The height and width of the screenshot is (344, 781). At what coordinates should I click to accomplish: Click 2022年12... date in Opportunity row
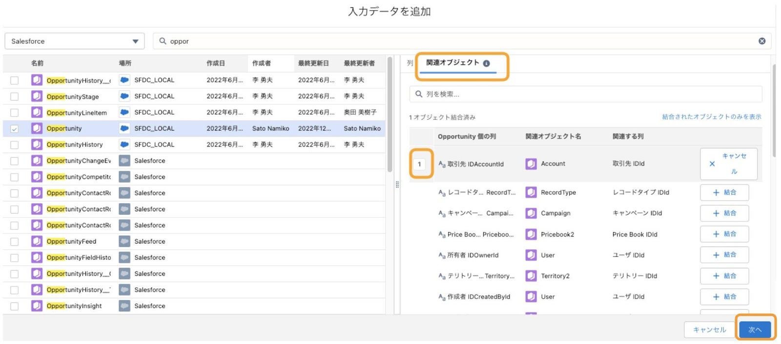[x=314, y=128]
